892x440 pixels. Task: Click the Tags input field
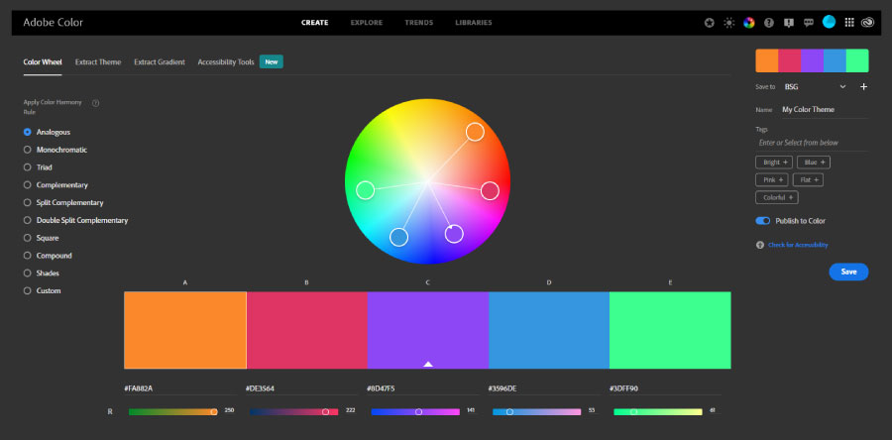(812, 143)
